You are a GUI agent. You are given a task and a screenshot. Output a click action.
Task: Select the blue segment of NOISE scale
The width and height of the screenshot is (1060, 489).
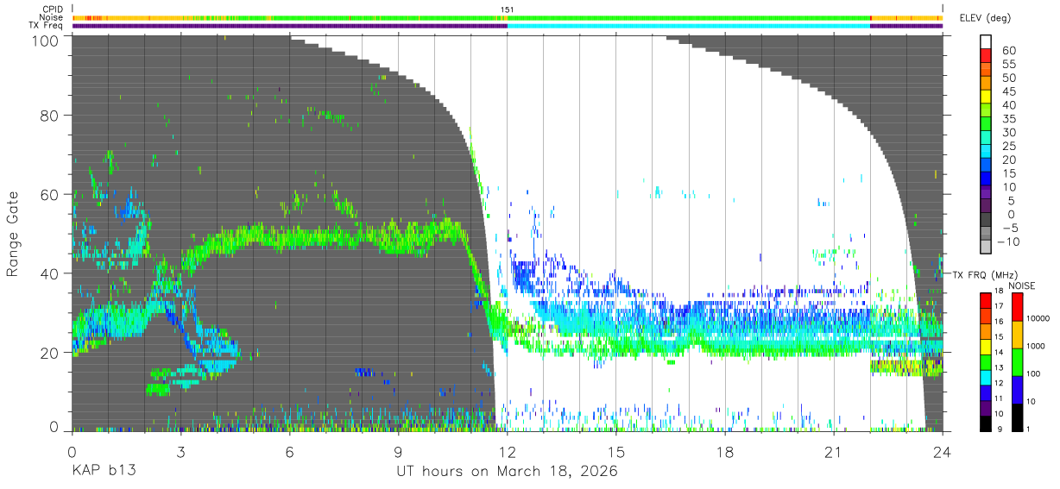[1018, 390]
